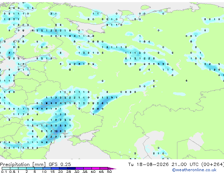Click the '21..00 UTC' time text
The image size is (224, 173).
[185, 165]
